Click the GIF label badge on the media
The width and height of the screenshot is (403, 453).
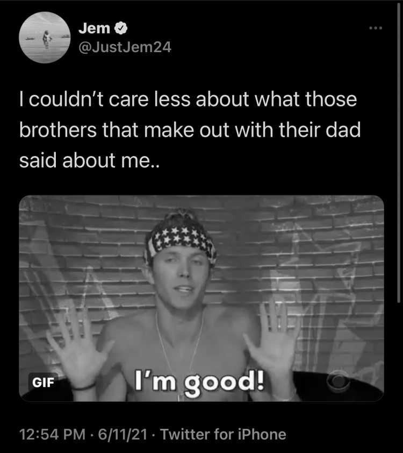click(x=43, y=383)
